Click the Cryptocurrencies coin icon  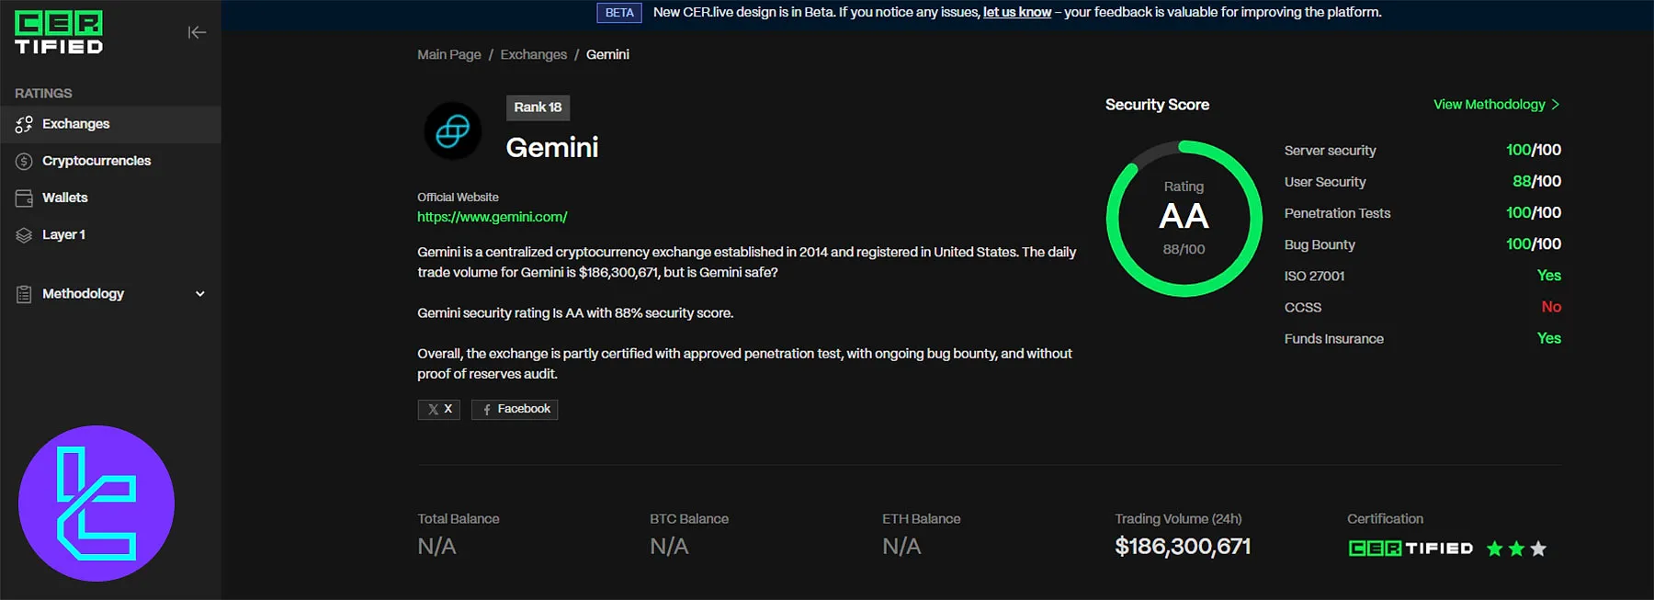tap(24, 161)
